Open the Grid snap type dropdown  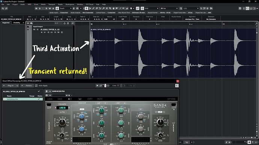(x=152, y=8)
